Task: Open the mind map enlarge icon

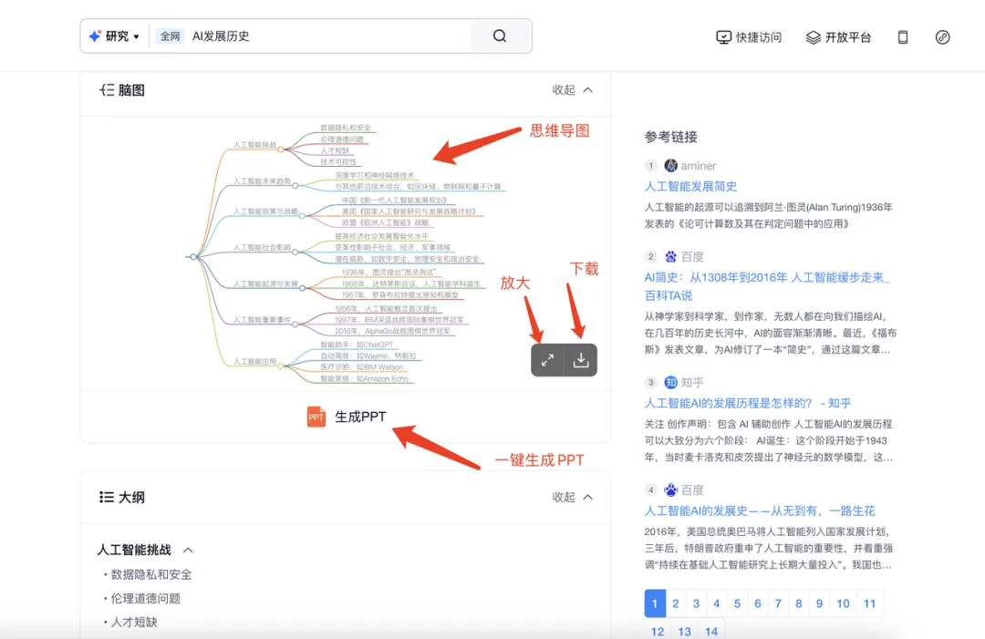Action: pyautogui.click(x=547, y=359)
